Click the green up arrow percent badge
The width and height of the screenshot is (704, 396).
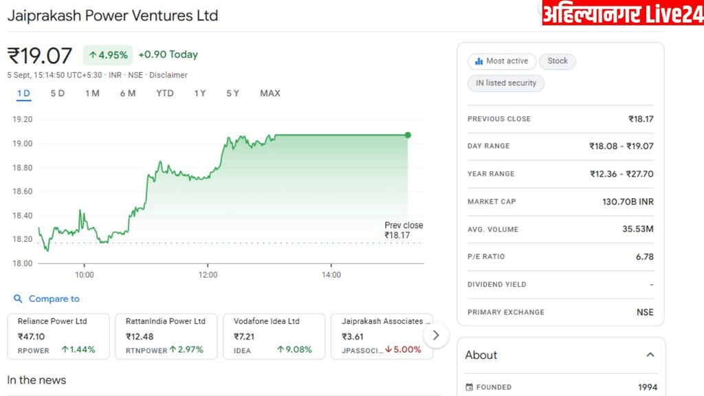tap(108, 55)
